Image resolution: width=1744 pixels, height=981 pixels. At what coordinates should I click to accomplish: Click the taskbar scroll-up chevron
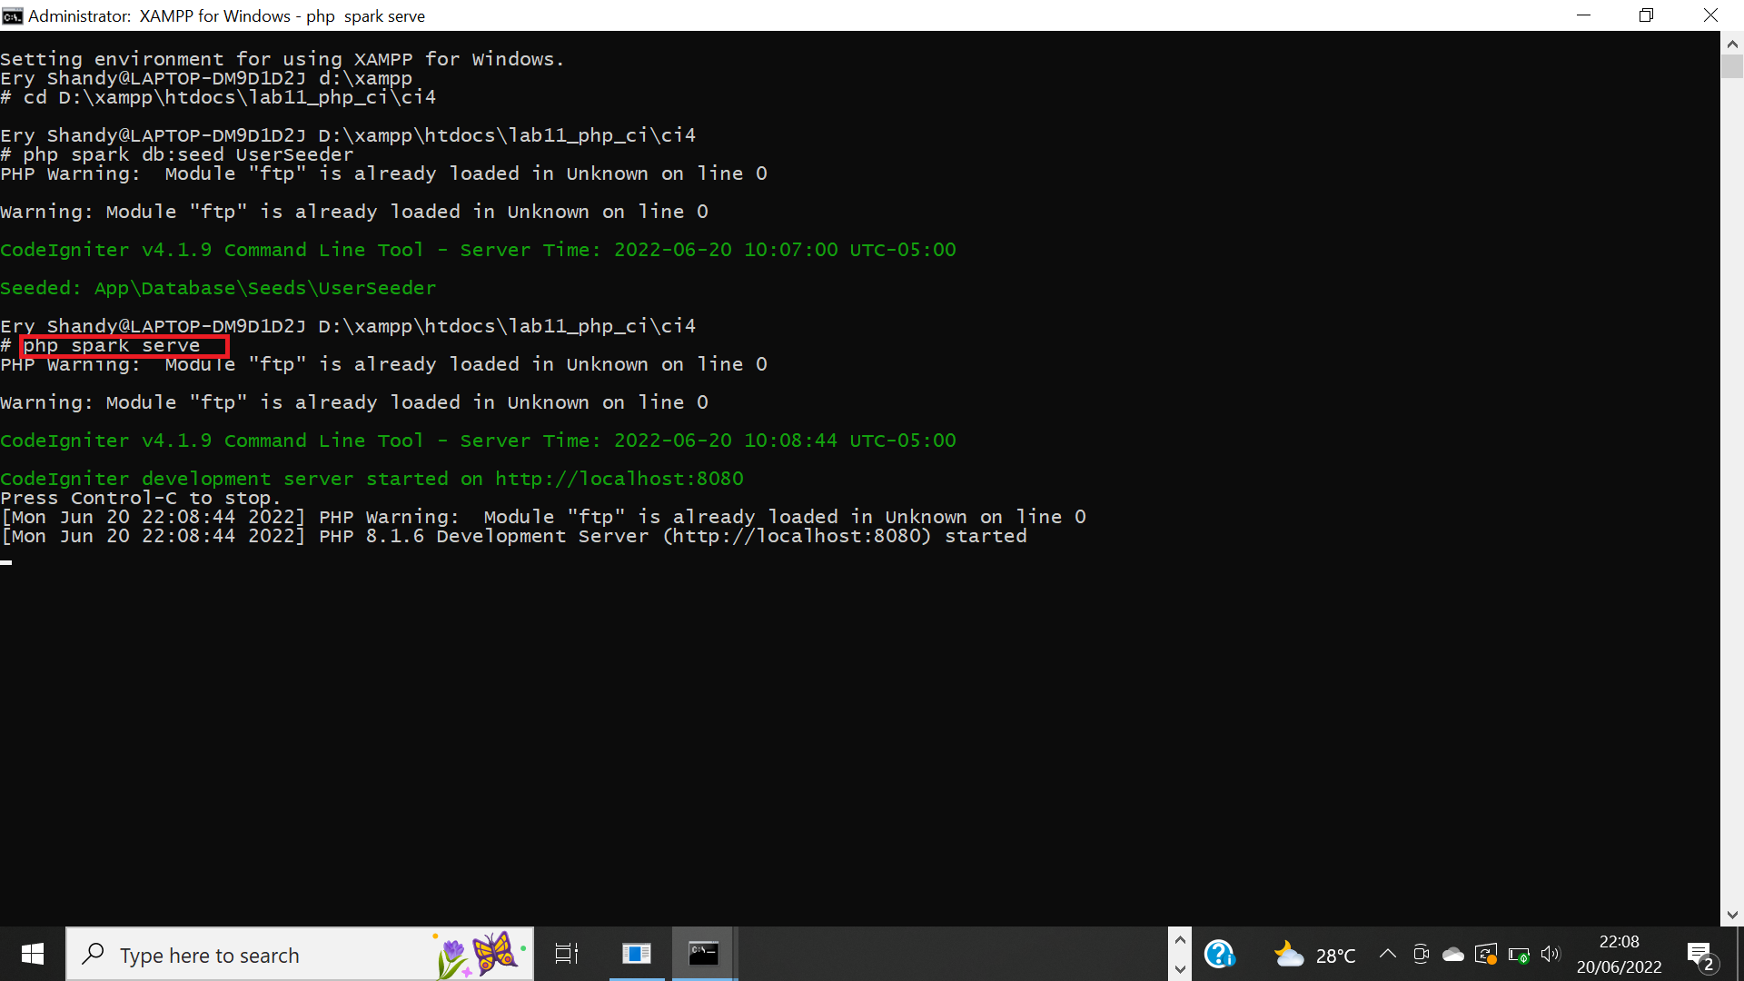1180,938
